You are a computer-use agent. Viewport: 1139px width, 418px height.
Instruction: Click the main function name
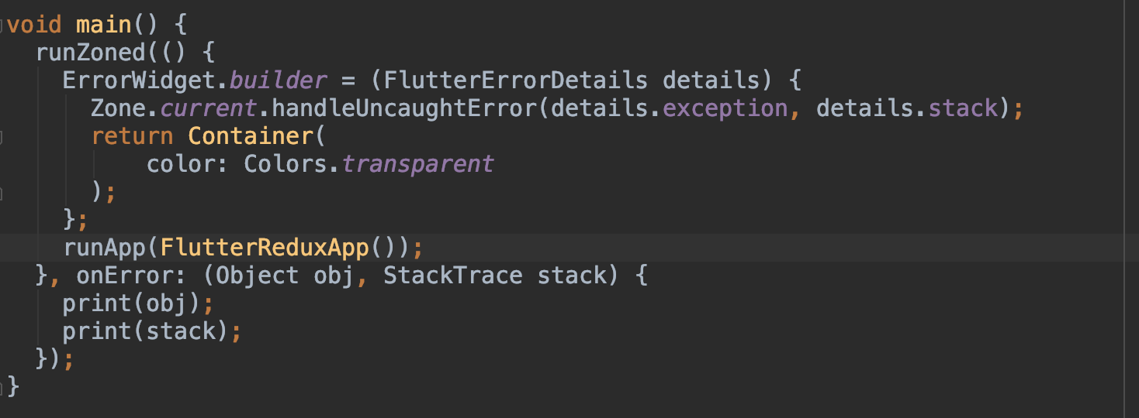105,25
